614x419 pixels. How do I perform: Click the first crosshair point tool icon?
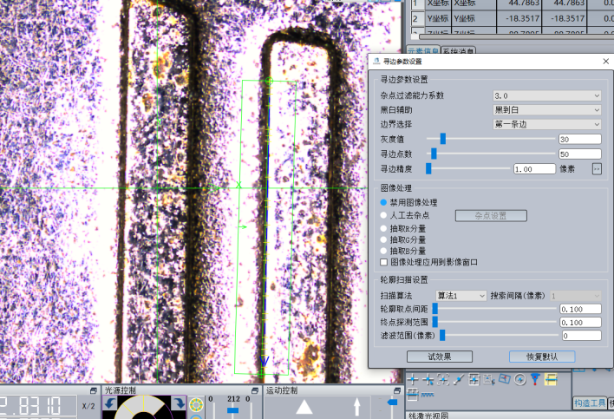413,379
